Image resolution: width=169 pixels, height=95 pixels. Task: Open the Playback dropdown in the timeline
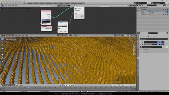(7, 85)
